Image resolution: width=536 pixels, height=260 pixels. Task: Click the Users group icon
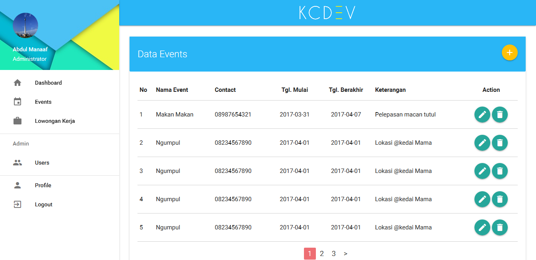pyautogui.click(x=17, y=163)
